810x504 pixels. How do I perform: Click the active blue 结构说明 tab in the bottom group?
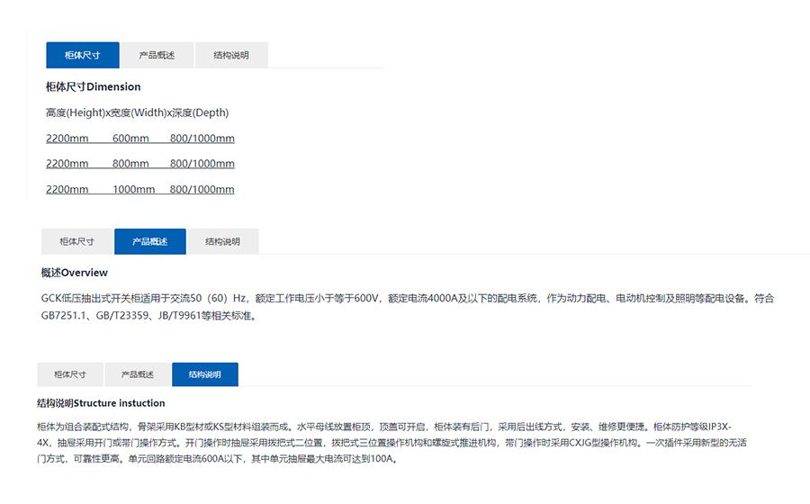click(x=204, y=374)
